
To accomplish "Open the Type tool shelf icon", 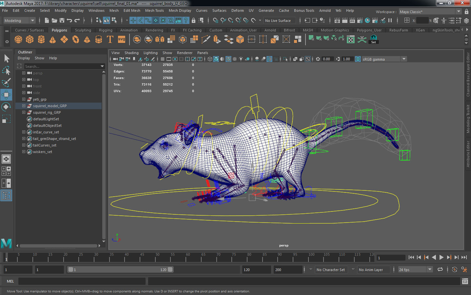I will pyautogui.click(x=110, y=40).
